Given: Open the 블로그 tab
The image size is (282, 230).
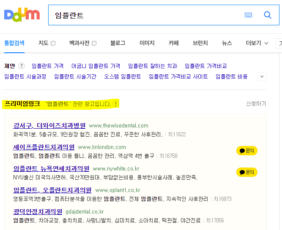Looking at the screenshot, I should click(118, 43).
